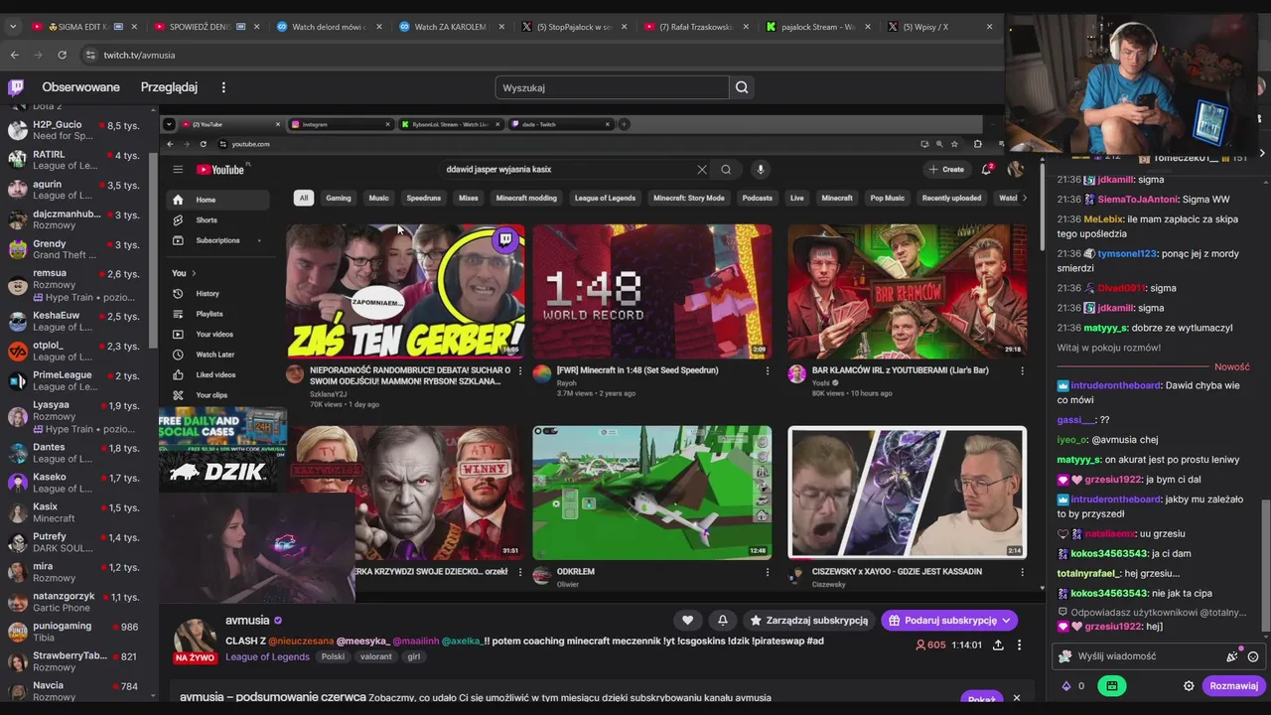Clear the YouTube search box with X
Viewport: 1271px width, 715px height.
(x=702, y=169)
